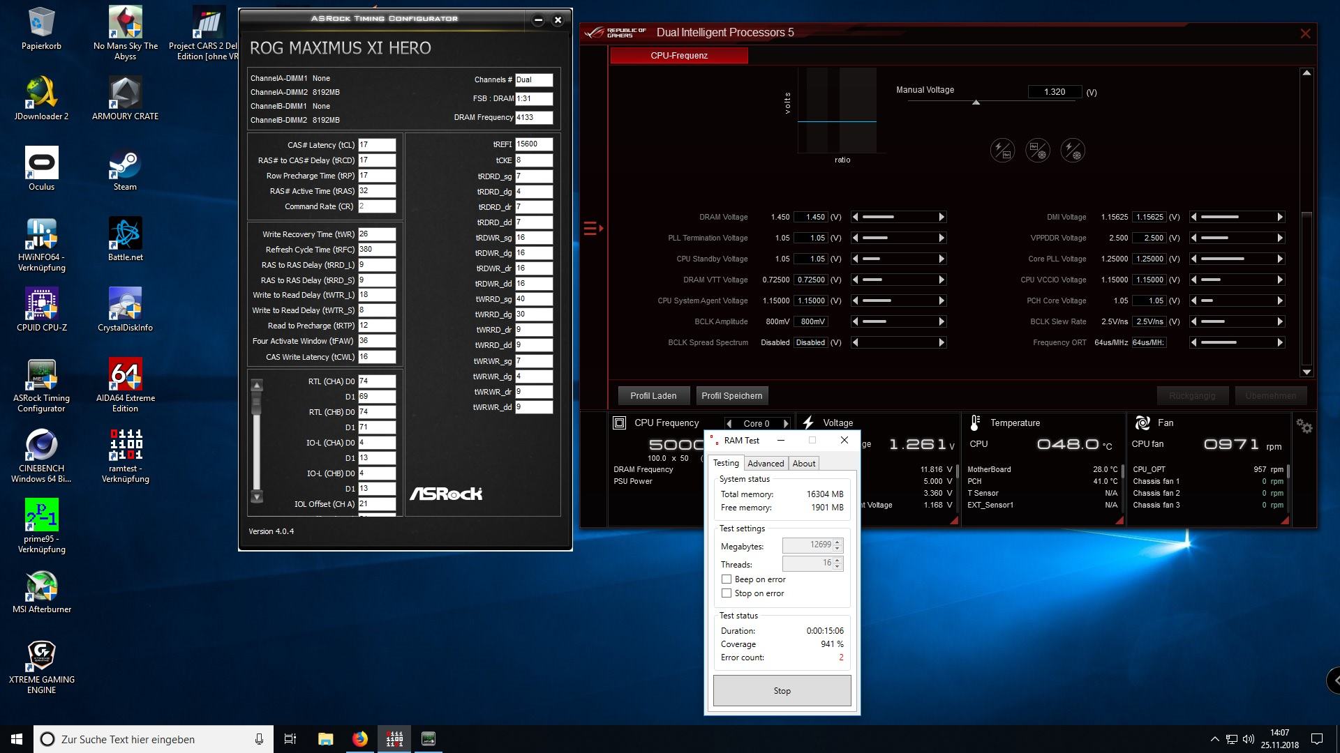Open the JDownloader 2 desktop icon
The image size is (1340, 753).
pyautogui.click(x=41, y=99)
